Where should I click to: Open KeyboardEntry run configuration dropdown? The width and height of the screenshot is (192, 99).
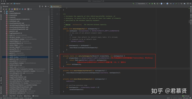point(142,4)
